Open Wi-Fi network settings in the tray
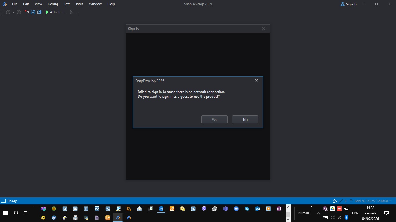 coord(339,217)
